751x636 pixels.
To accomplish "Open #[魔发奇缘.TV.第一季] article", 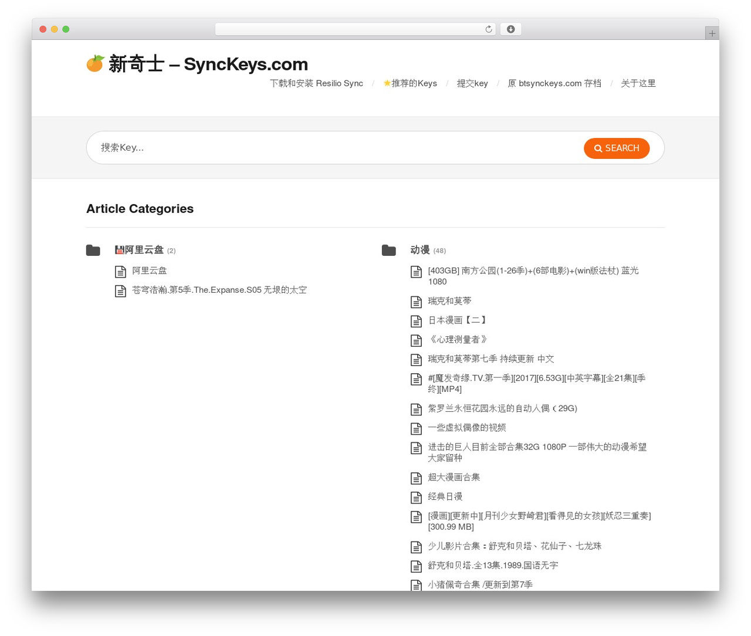I will 537,383.
